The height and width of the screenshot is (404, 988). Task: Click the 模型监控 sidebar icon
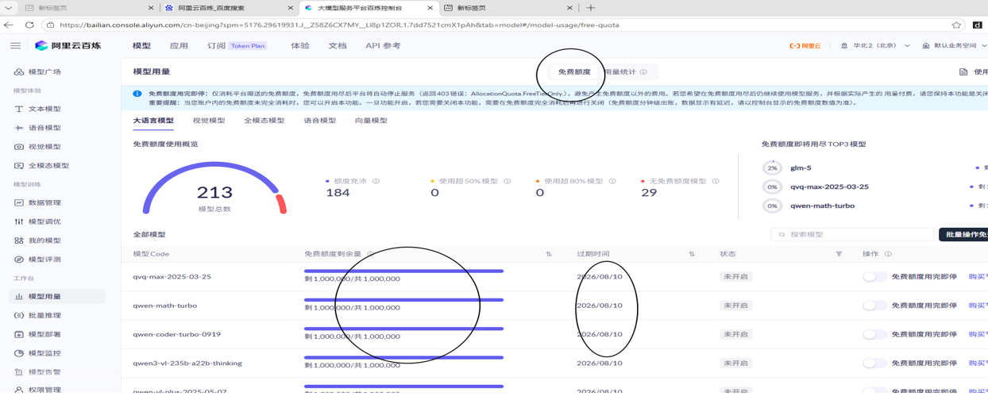point(19,353)
